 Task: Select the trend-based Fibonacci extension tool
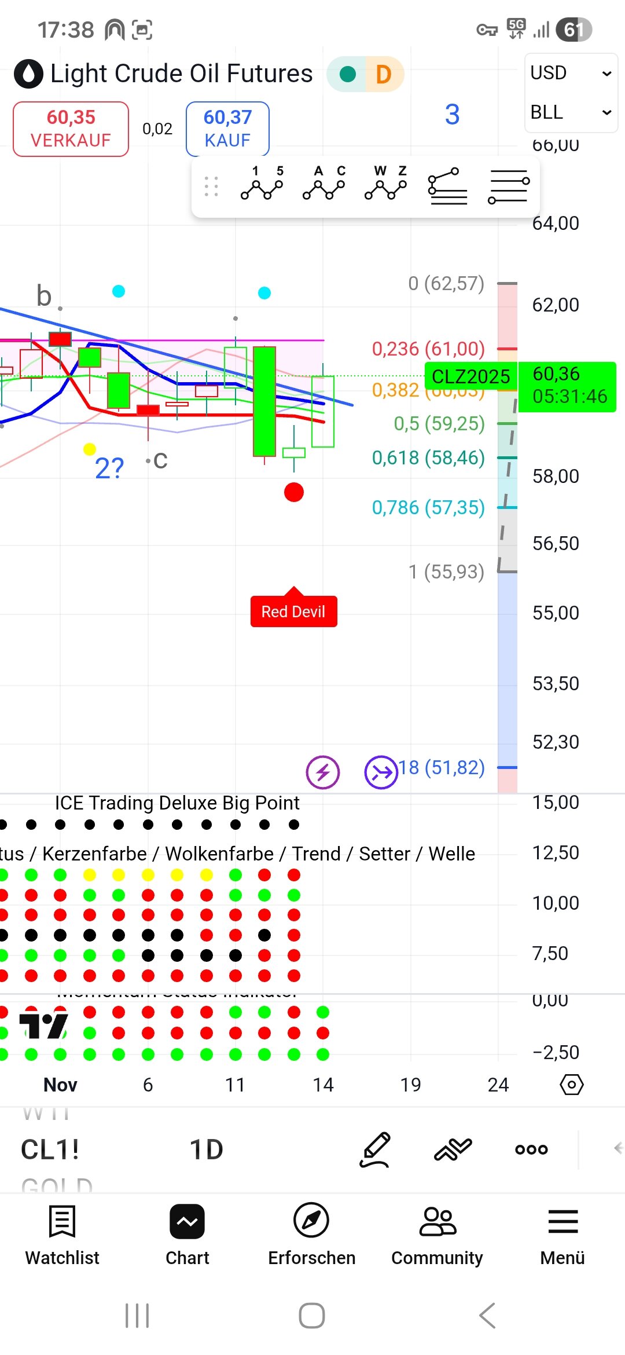click(x=447, y=186)
